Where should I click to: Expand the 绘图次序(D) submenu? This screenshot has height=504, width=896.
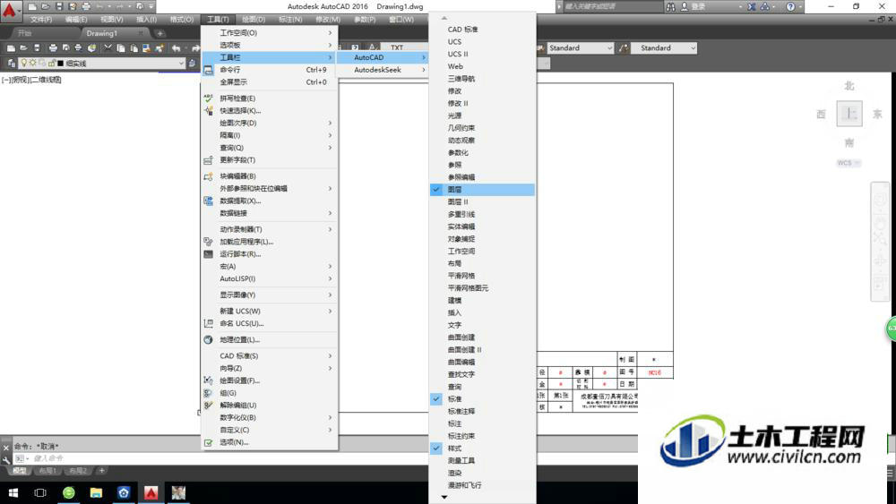270,123
